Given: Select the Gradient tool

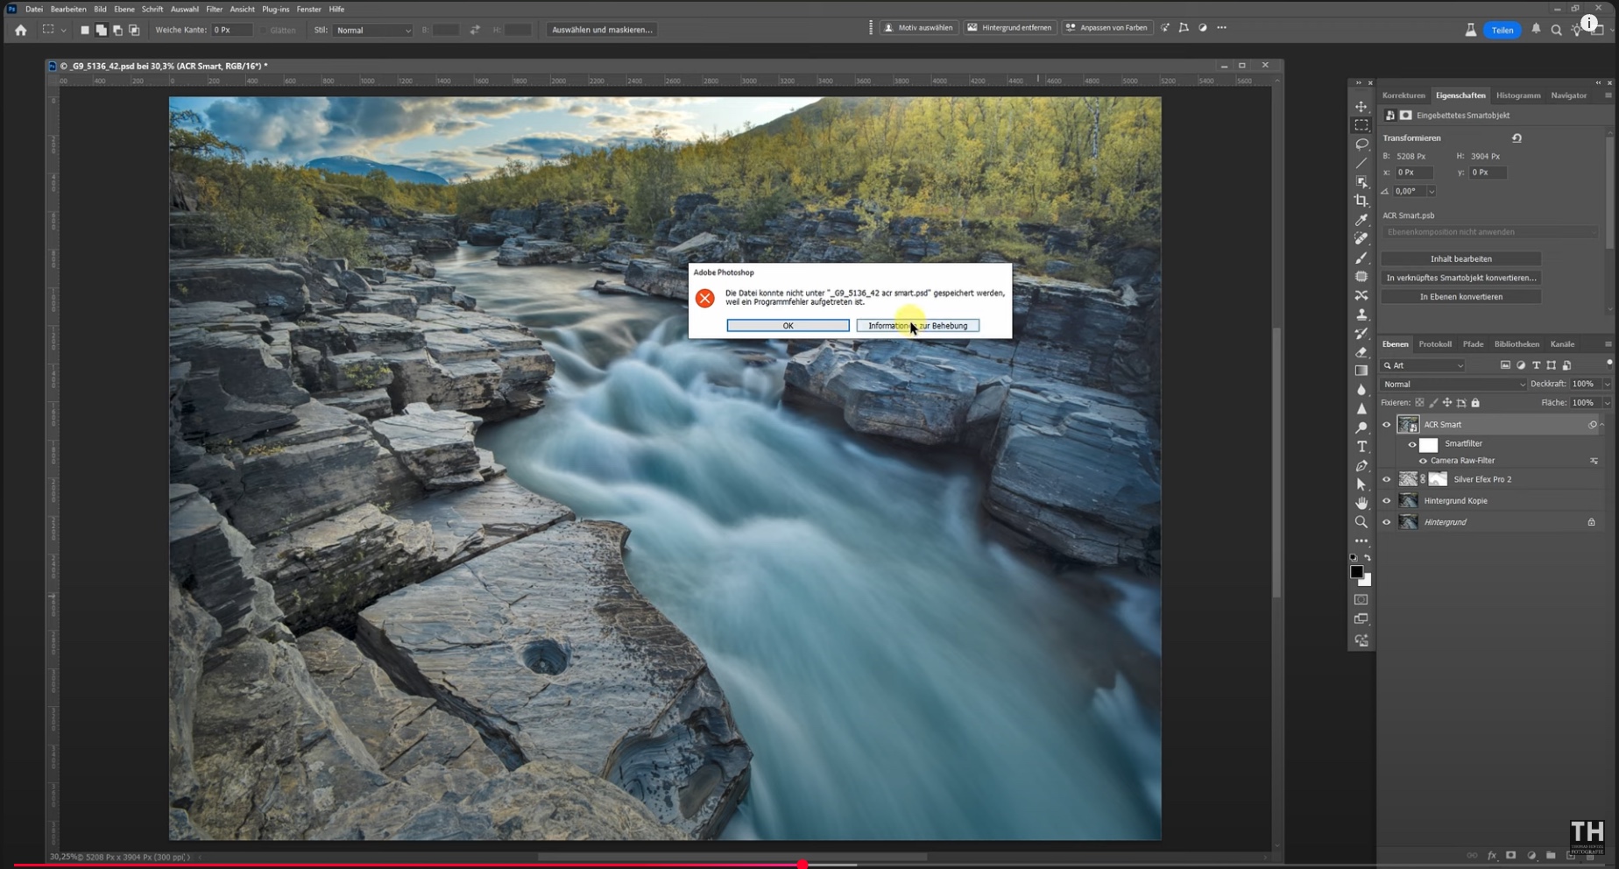Looking at the screenshot, I should tap(1361, 371).
